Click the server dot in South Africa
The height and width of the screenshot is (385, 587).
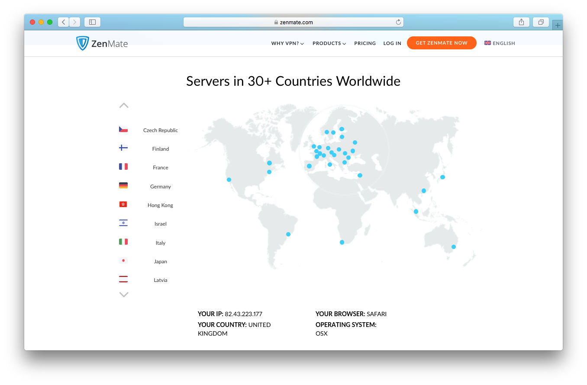[342, 243]
